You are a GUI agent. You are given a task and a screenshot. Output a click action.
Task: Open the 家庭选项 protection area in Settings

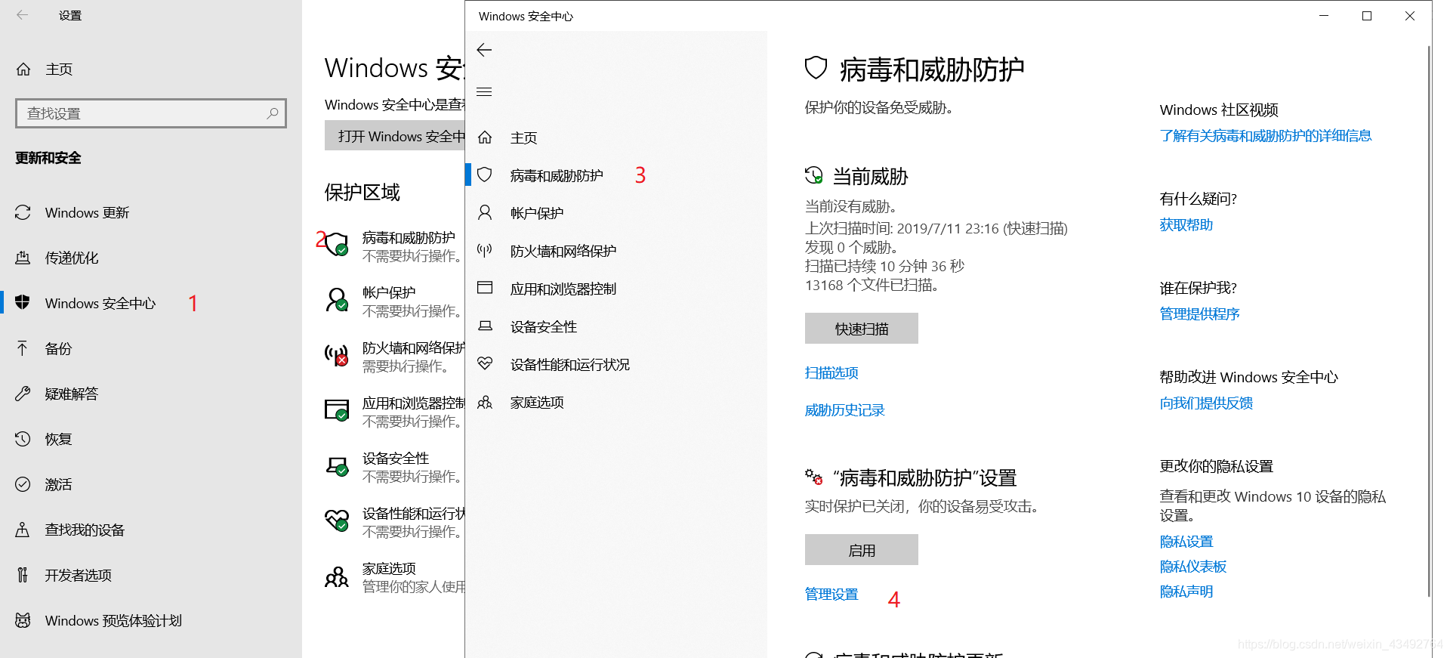(395, 576)
